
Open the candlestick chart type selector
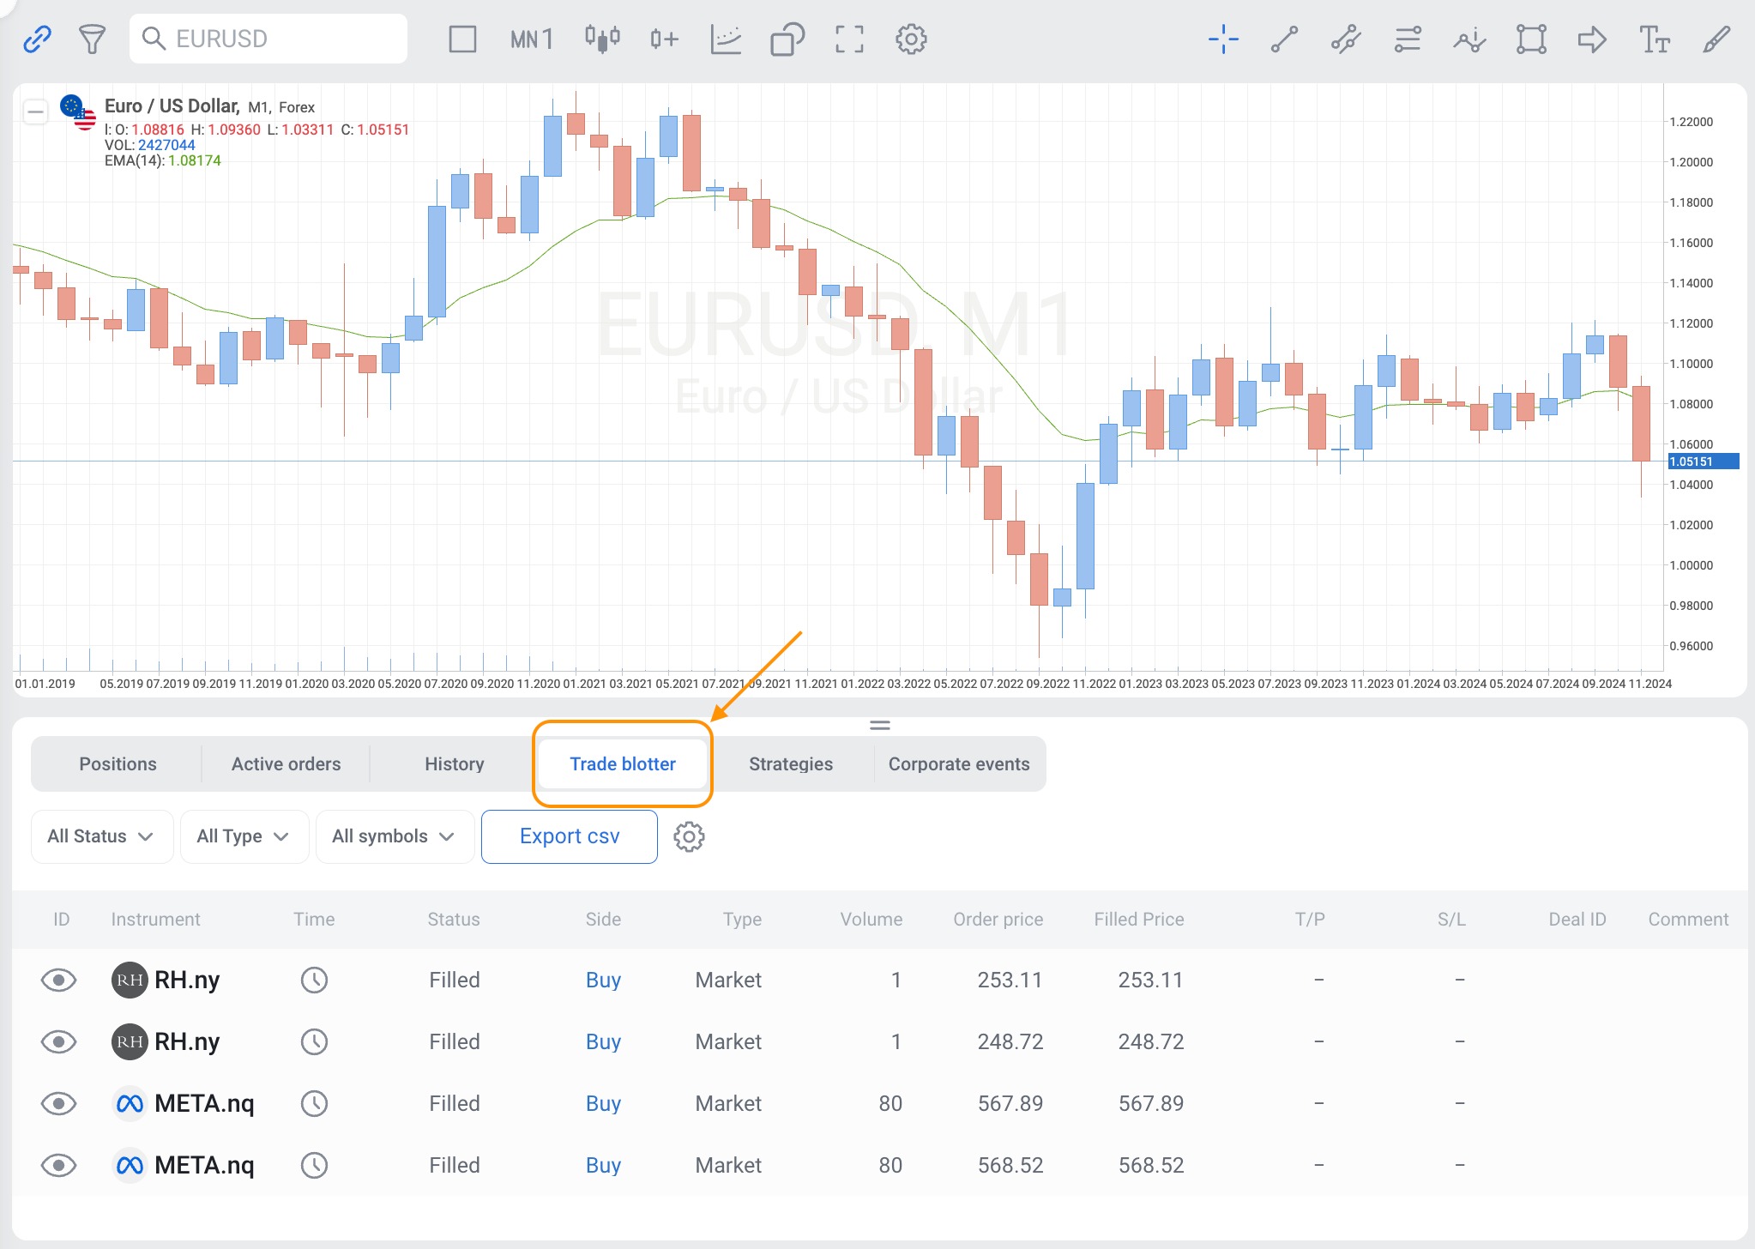[x=602, y=39]
